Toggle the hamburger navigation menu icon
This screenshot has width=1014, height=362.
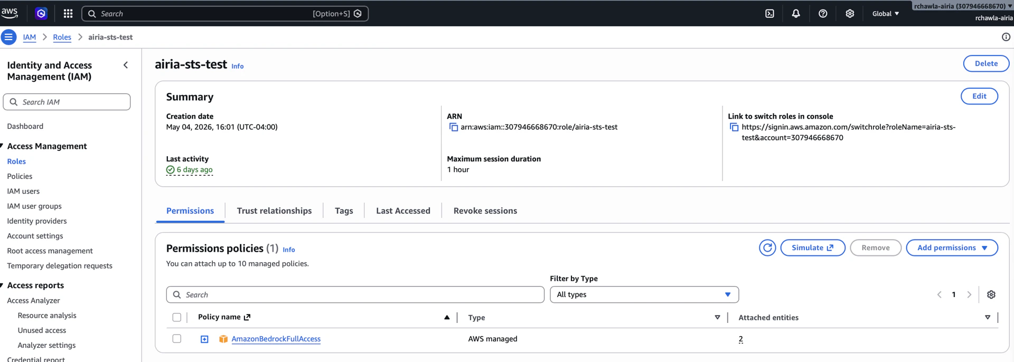point(8,37)
